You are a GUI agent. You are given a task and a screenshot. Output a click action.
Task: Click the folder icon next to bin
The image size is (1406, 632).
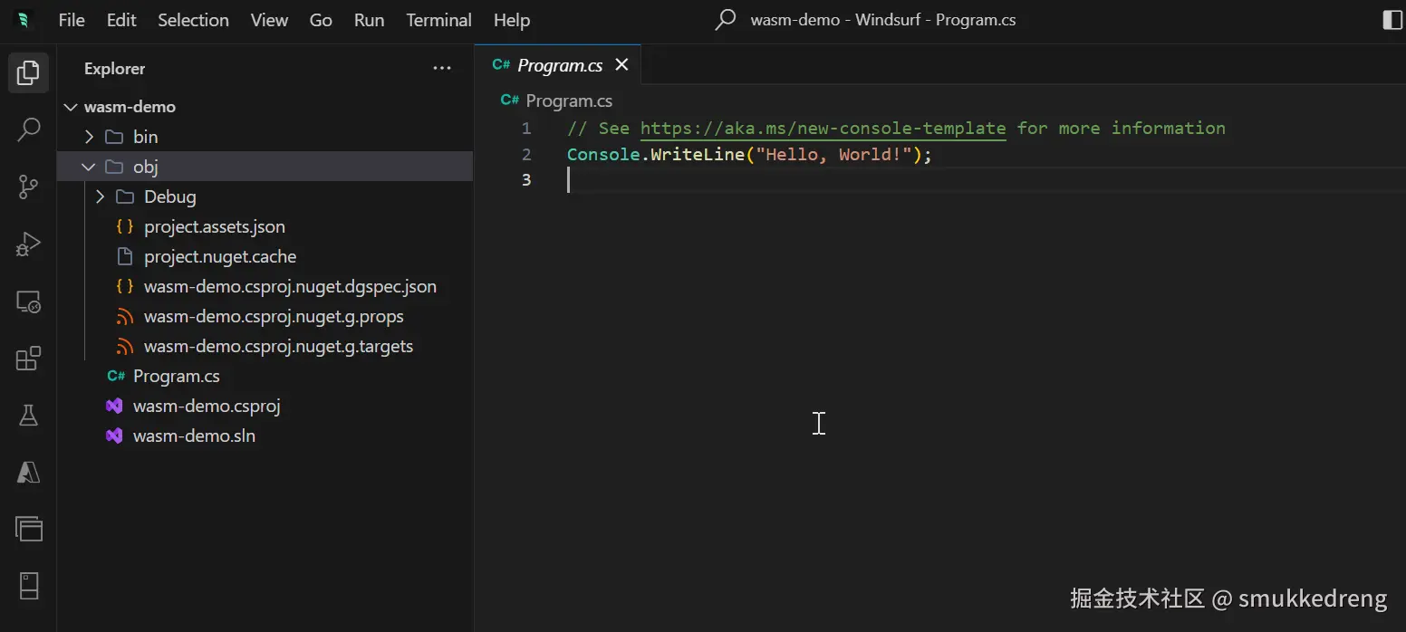tap(114, 137)
